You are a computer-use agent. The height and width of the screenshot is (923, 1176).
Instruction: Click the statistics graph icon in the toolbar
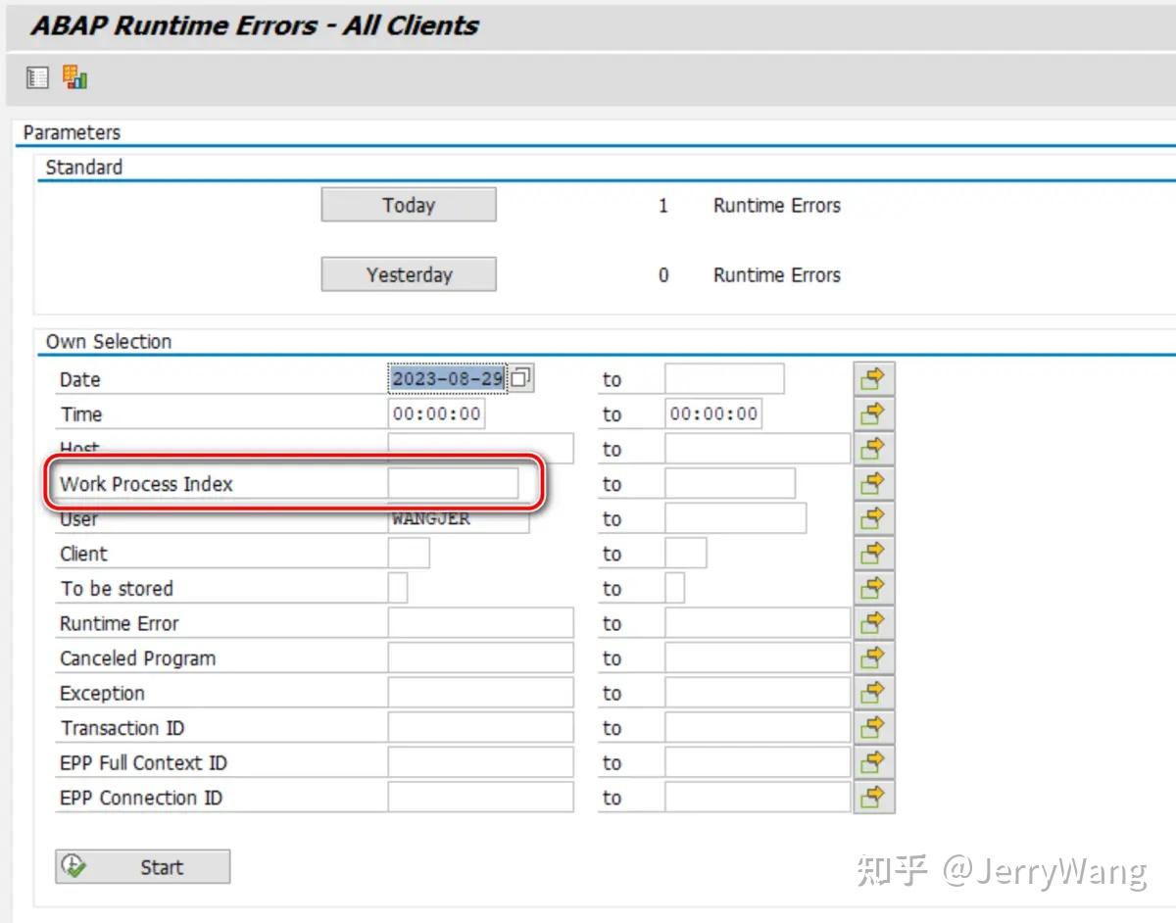73,76
